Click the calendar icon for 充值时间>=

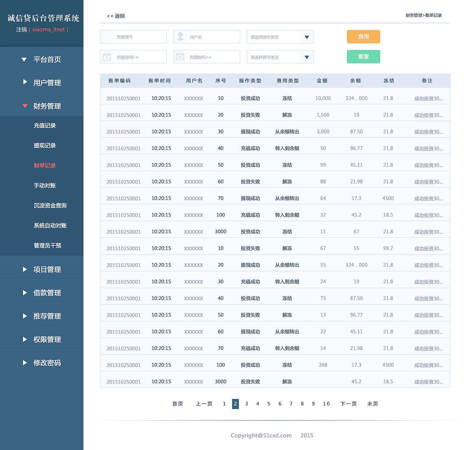pyautogui.click(x=107, y=57)
